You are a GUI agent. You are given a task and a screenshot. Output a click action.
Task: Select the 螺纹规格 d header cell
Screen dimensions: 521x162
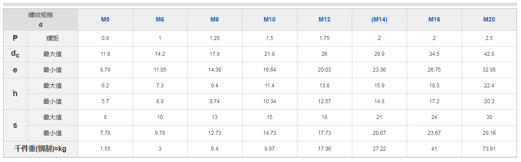(x=41, y=20)
